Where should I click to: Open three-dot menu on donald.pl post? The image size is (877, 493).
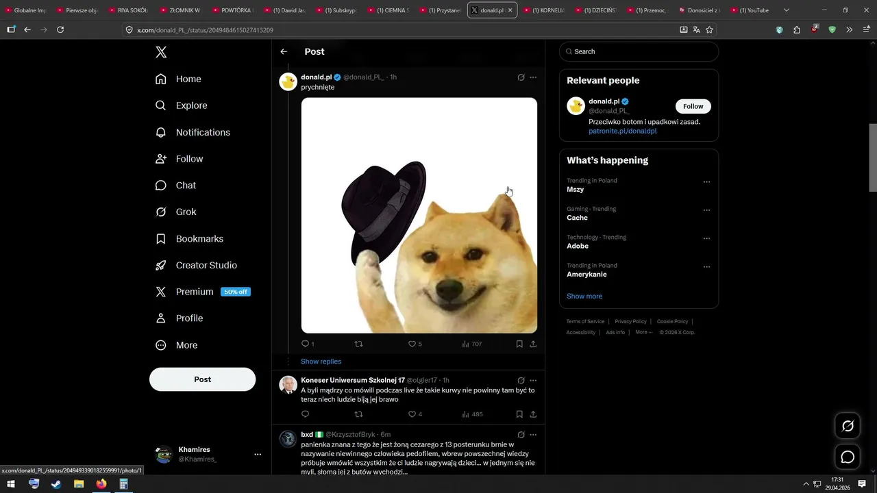coord(533,77)
